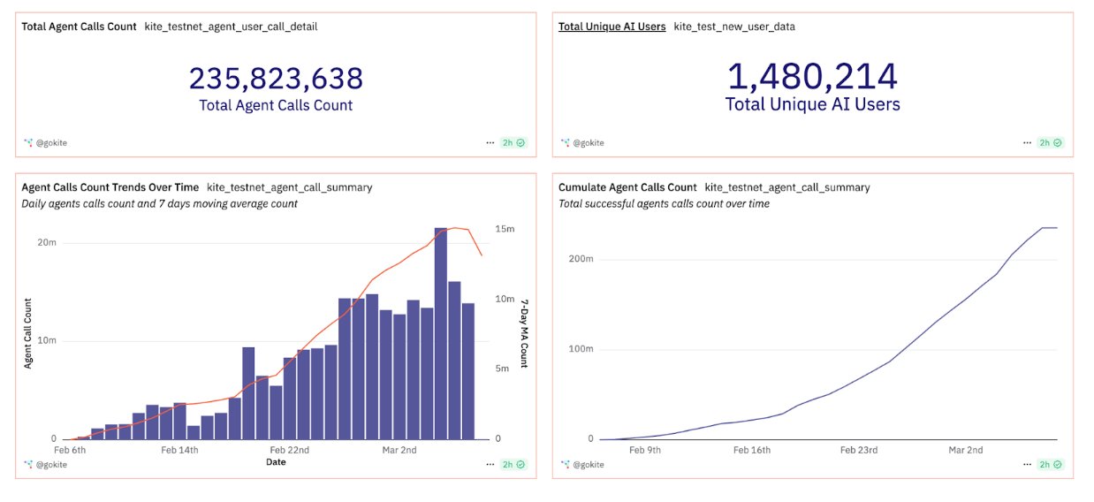Click the 235,823,638 counter value

(276, 79)
